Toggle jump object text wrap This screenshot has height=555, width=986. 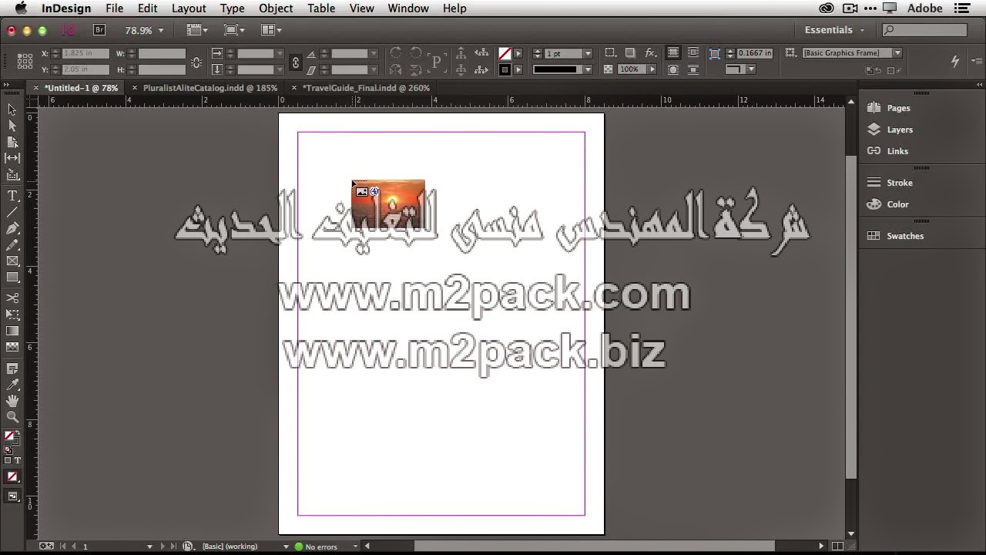(693, 69)
